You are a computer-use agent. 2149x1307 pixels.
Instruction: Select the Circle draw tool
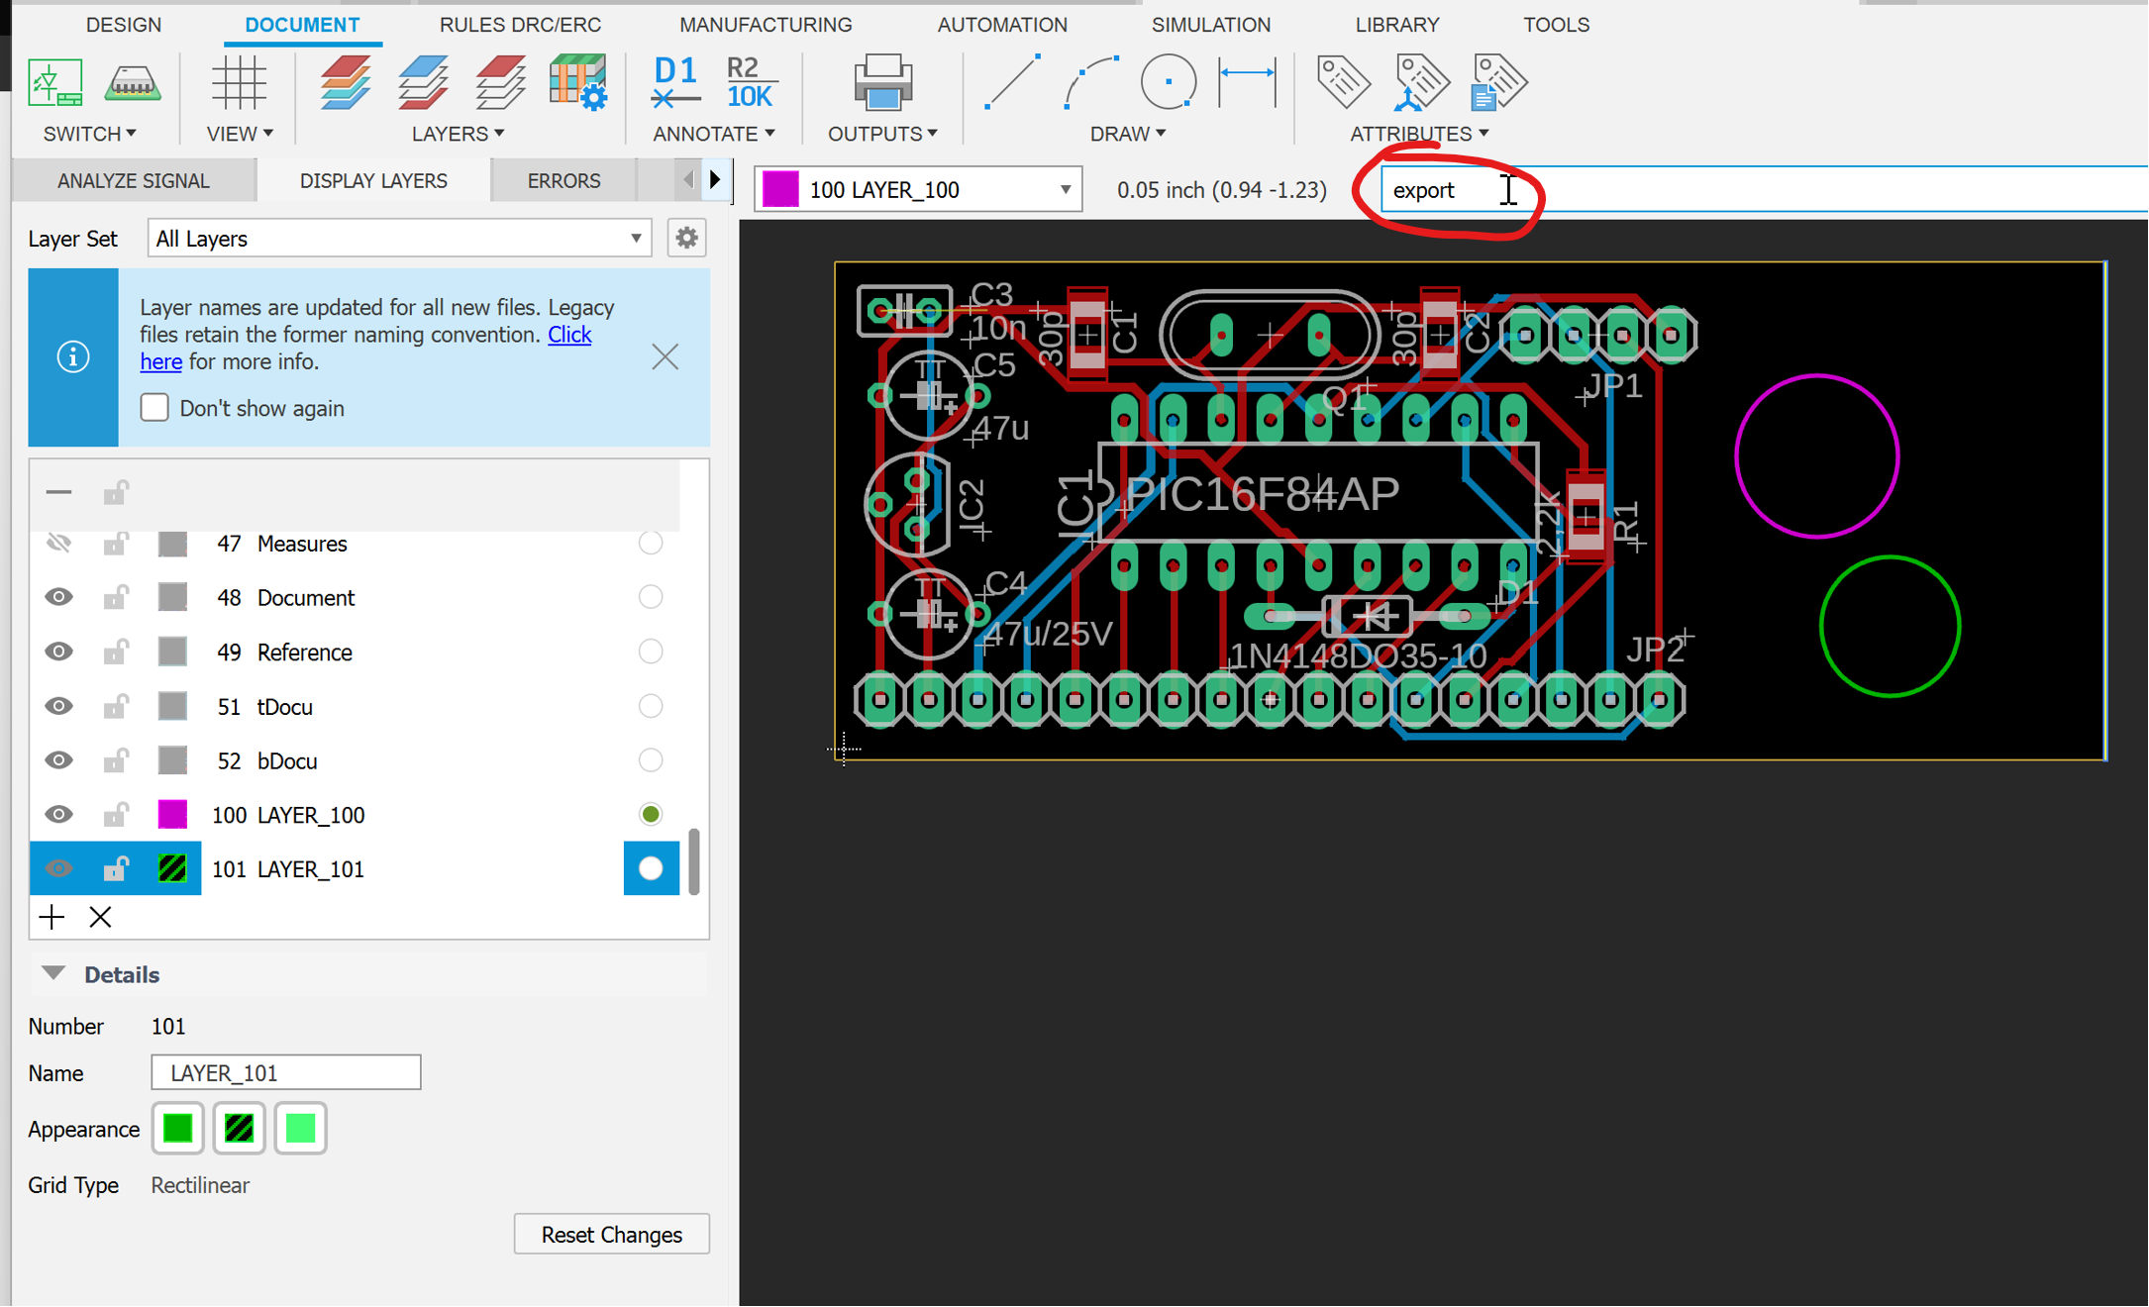[1169, 82]
